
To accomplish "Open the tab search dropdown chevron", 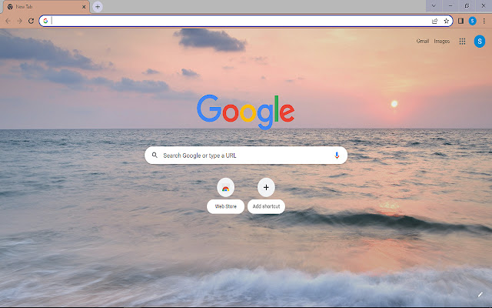I will pos(434,6).
